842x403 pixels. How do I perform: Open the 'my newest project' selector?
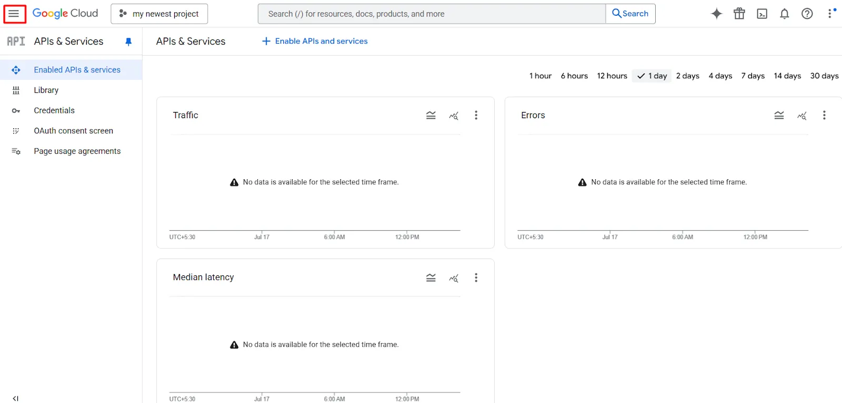click(159, 14)
